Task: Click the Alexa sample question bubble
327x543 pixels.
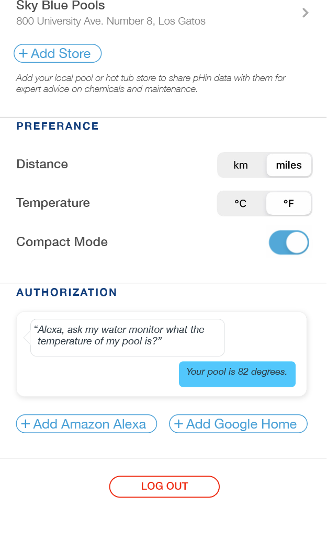Action: [x=127, y=337]
